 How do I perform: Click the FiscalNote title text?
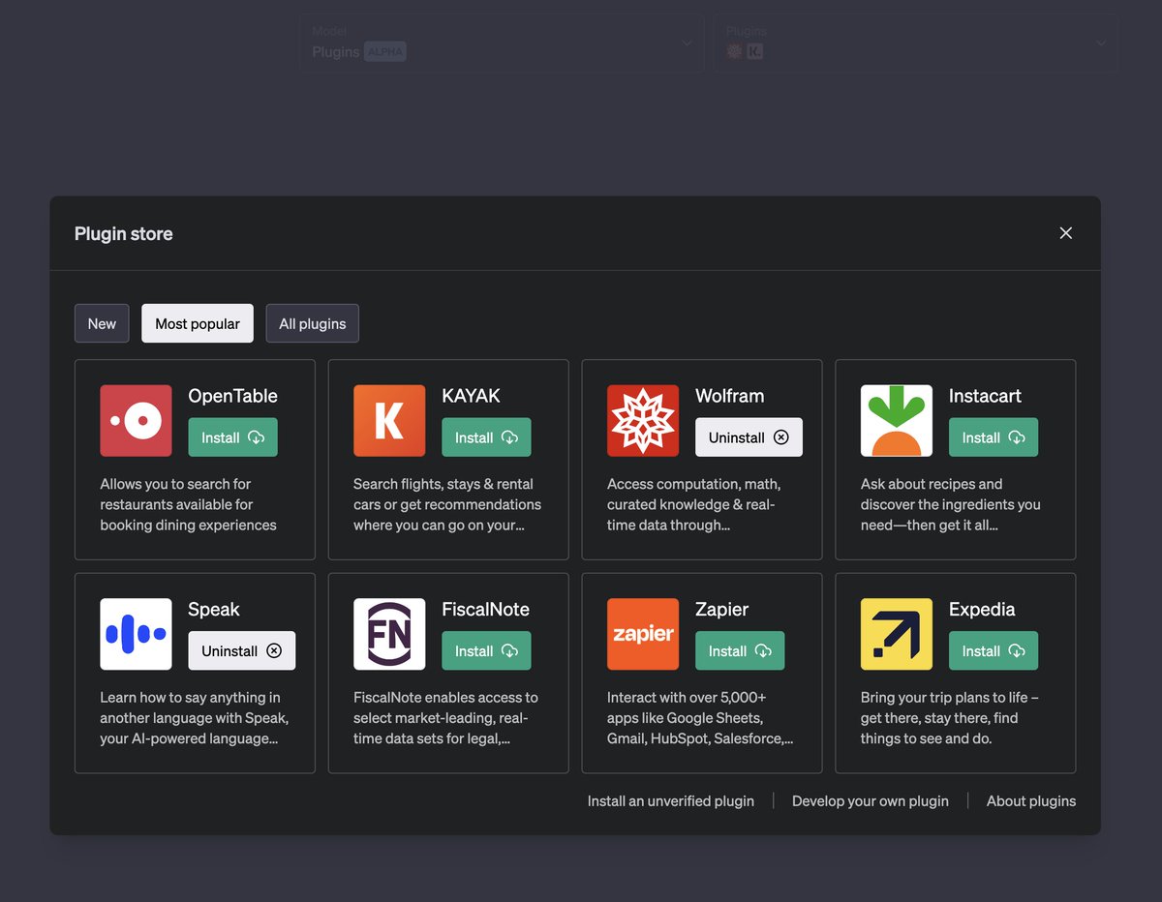485,610
